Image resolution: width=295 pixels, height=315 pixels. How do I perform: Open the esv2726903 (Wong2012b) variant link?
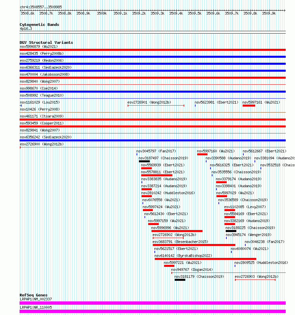coord(257,276)
